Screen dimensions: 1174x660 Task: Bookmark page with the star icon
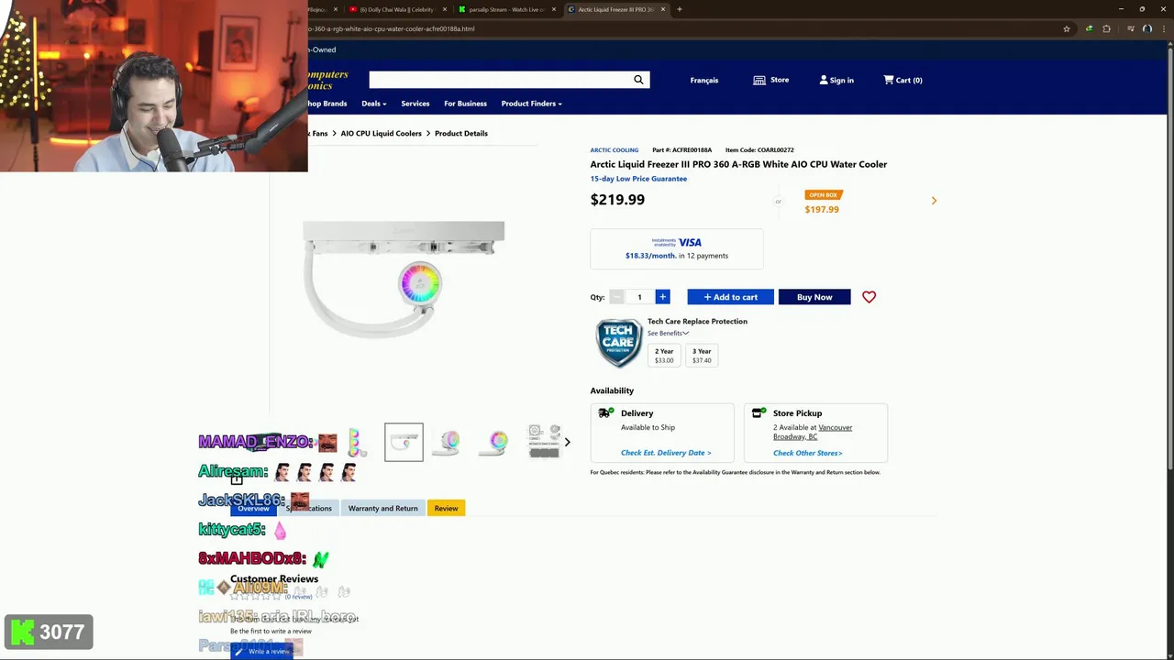[1067, 28]
